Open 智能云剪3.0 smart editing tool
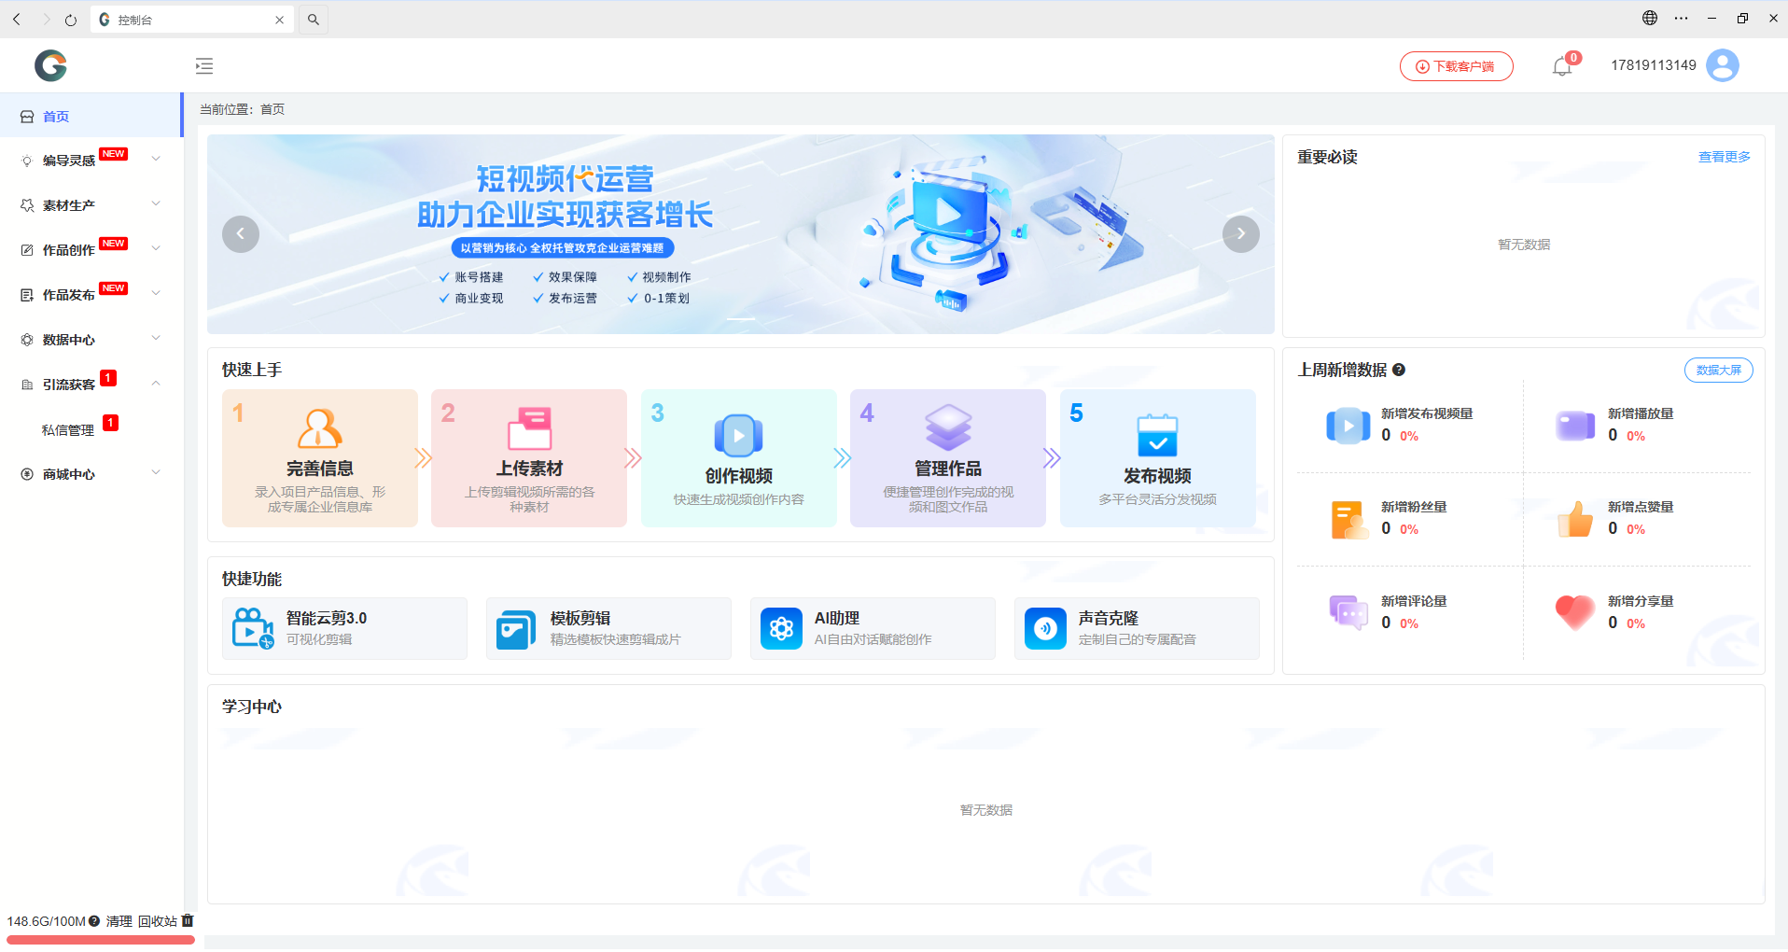Screen dimensions: 1788x952 (344, 628)
